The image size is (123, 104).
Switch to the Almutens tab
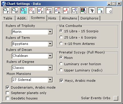(x=69, y=18)
